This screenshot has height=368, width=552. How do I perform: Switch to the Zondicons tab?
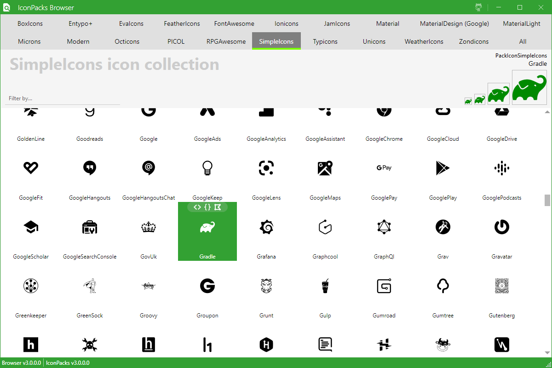point(474,41)
